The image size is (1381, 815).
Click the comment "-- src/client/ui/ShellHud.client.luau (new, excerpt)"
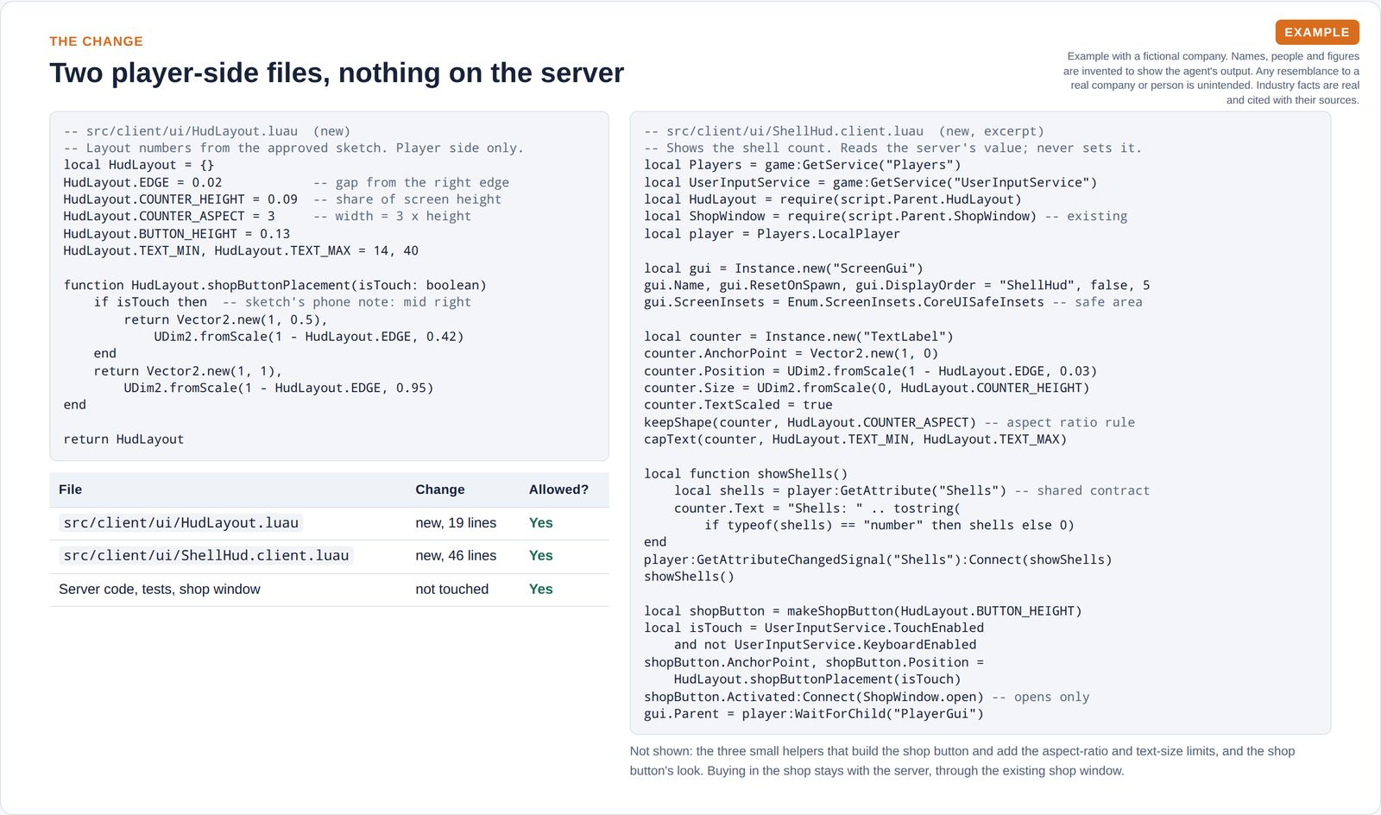click(x=844, y=131)
